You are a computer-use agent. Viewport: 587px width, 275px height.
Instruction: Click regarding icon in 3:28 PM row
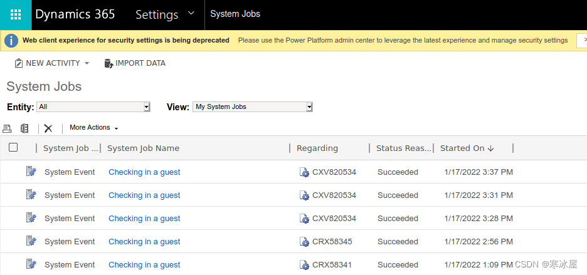tap(304, 219)
